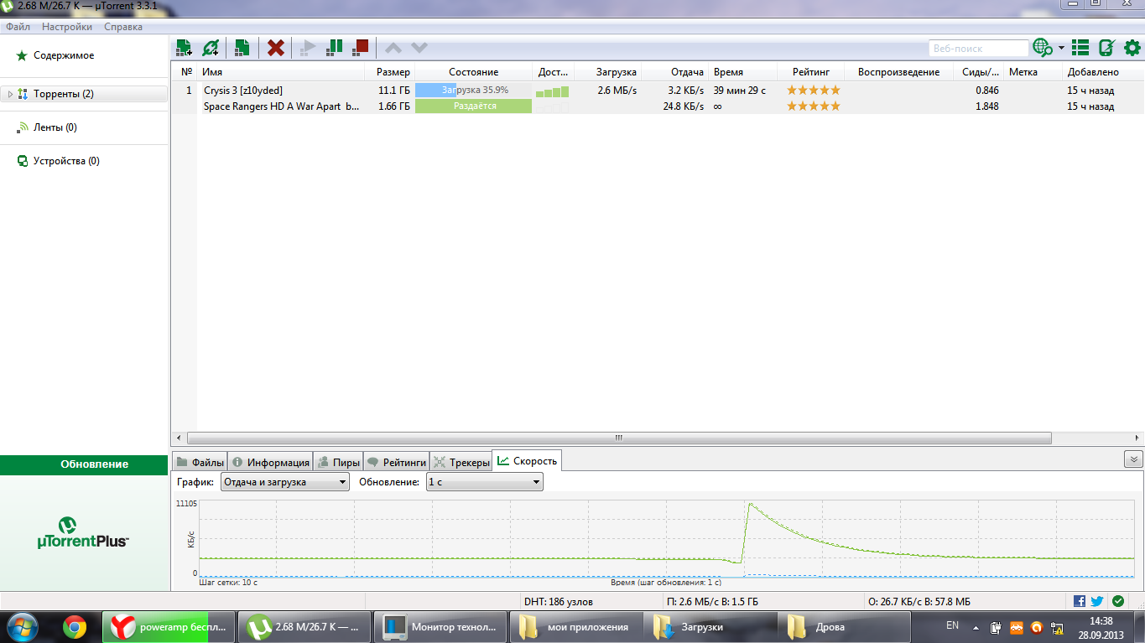Screen dimensions: 1145x643
Task: Click the Раздаётся seeding status bar
Action: tap(473, 106)
